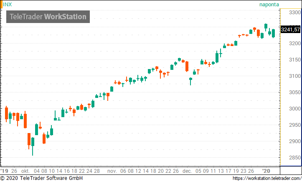This screenshot has width=302, height=182.
Task: Click the 2900 price axis label
Action: point(294,141)
